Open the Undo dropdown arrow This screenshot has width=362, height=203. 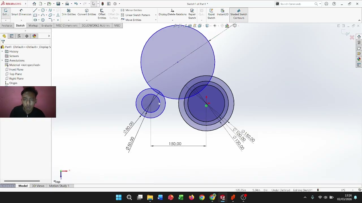(x=80, y=4)
